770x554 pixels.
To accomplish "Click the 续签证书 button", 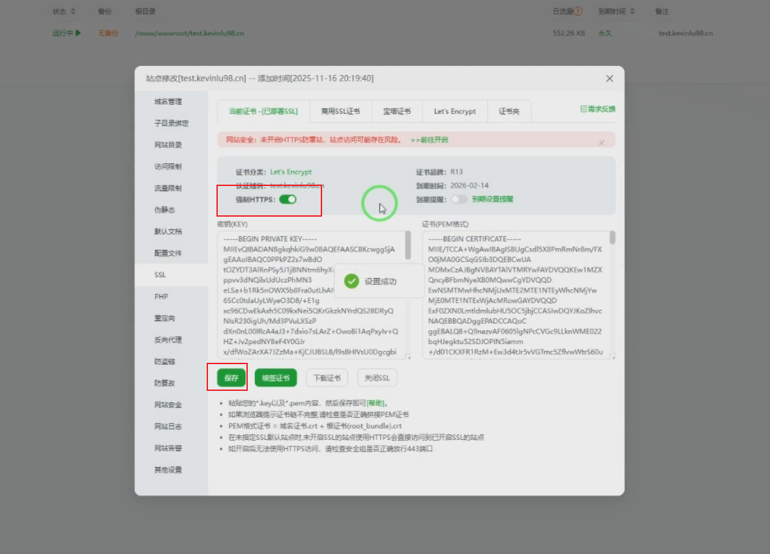I will pyautogui.click(x=275, y=377).
